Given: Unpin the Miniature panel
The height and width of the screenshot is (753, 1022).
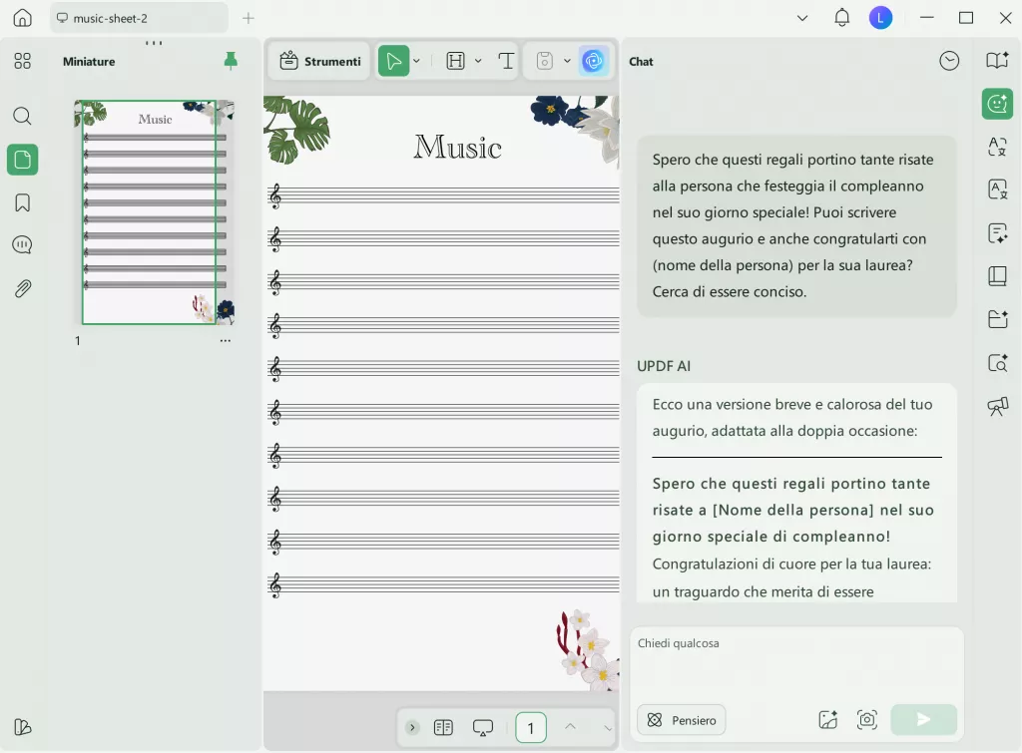Looking at the screenshot, I should tap(231, 61).
